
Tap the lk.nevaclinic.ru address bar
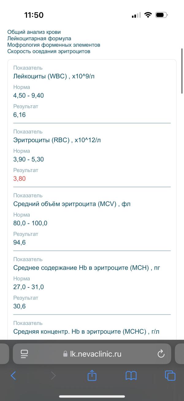92,354
